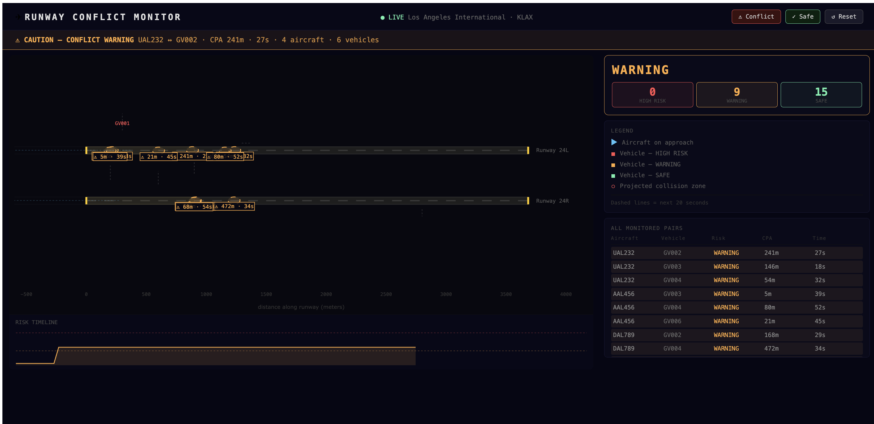This screenshot has height=424, width=874.
Task: Click the 472m · 34s conflict label
Action: point(234,206)
